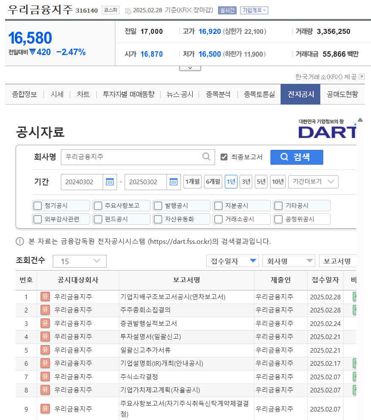This screenshot has height=420, width=371.
Task: Select the 전자공시 tab
Action: tap(300, 94)
